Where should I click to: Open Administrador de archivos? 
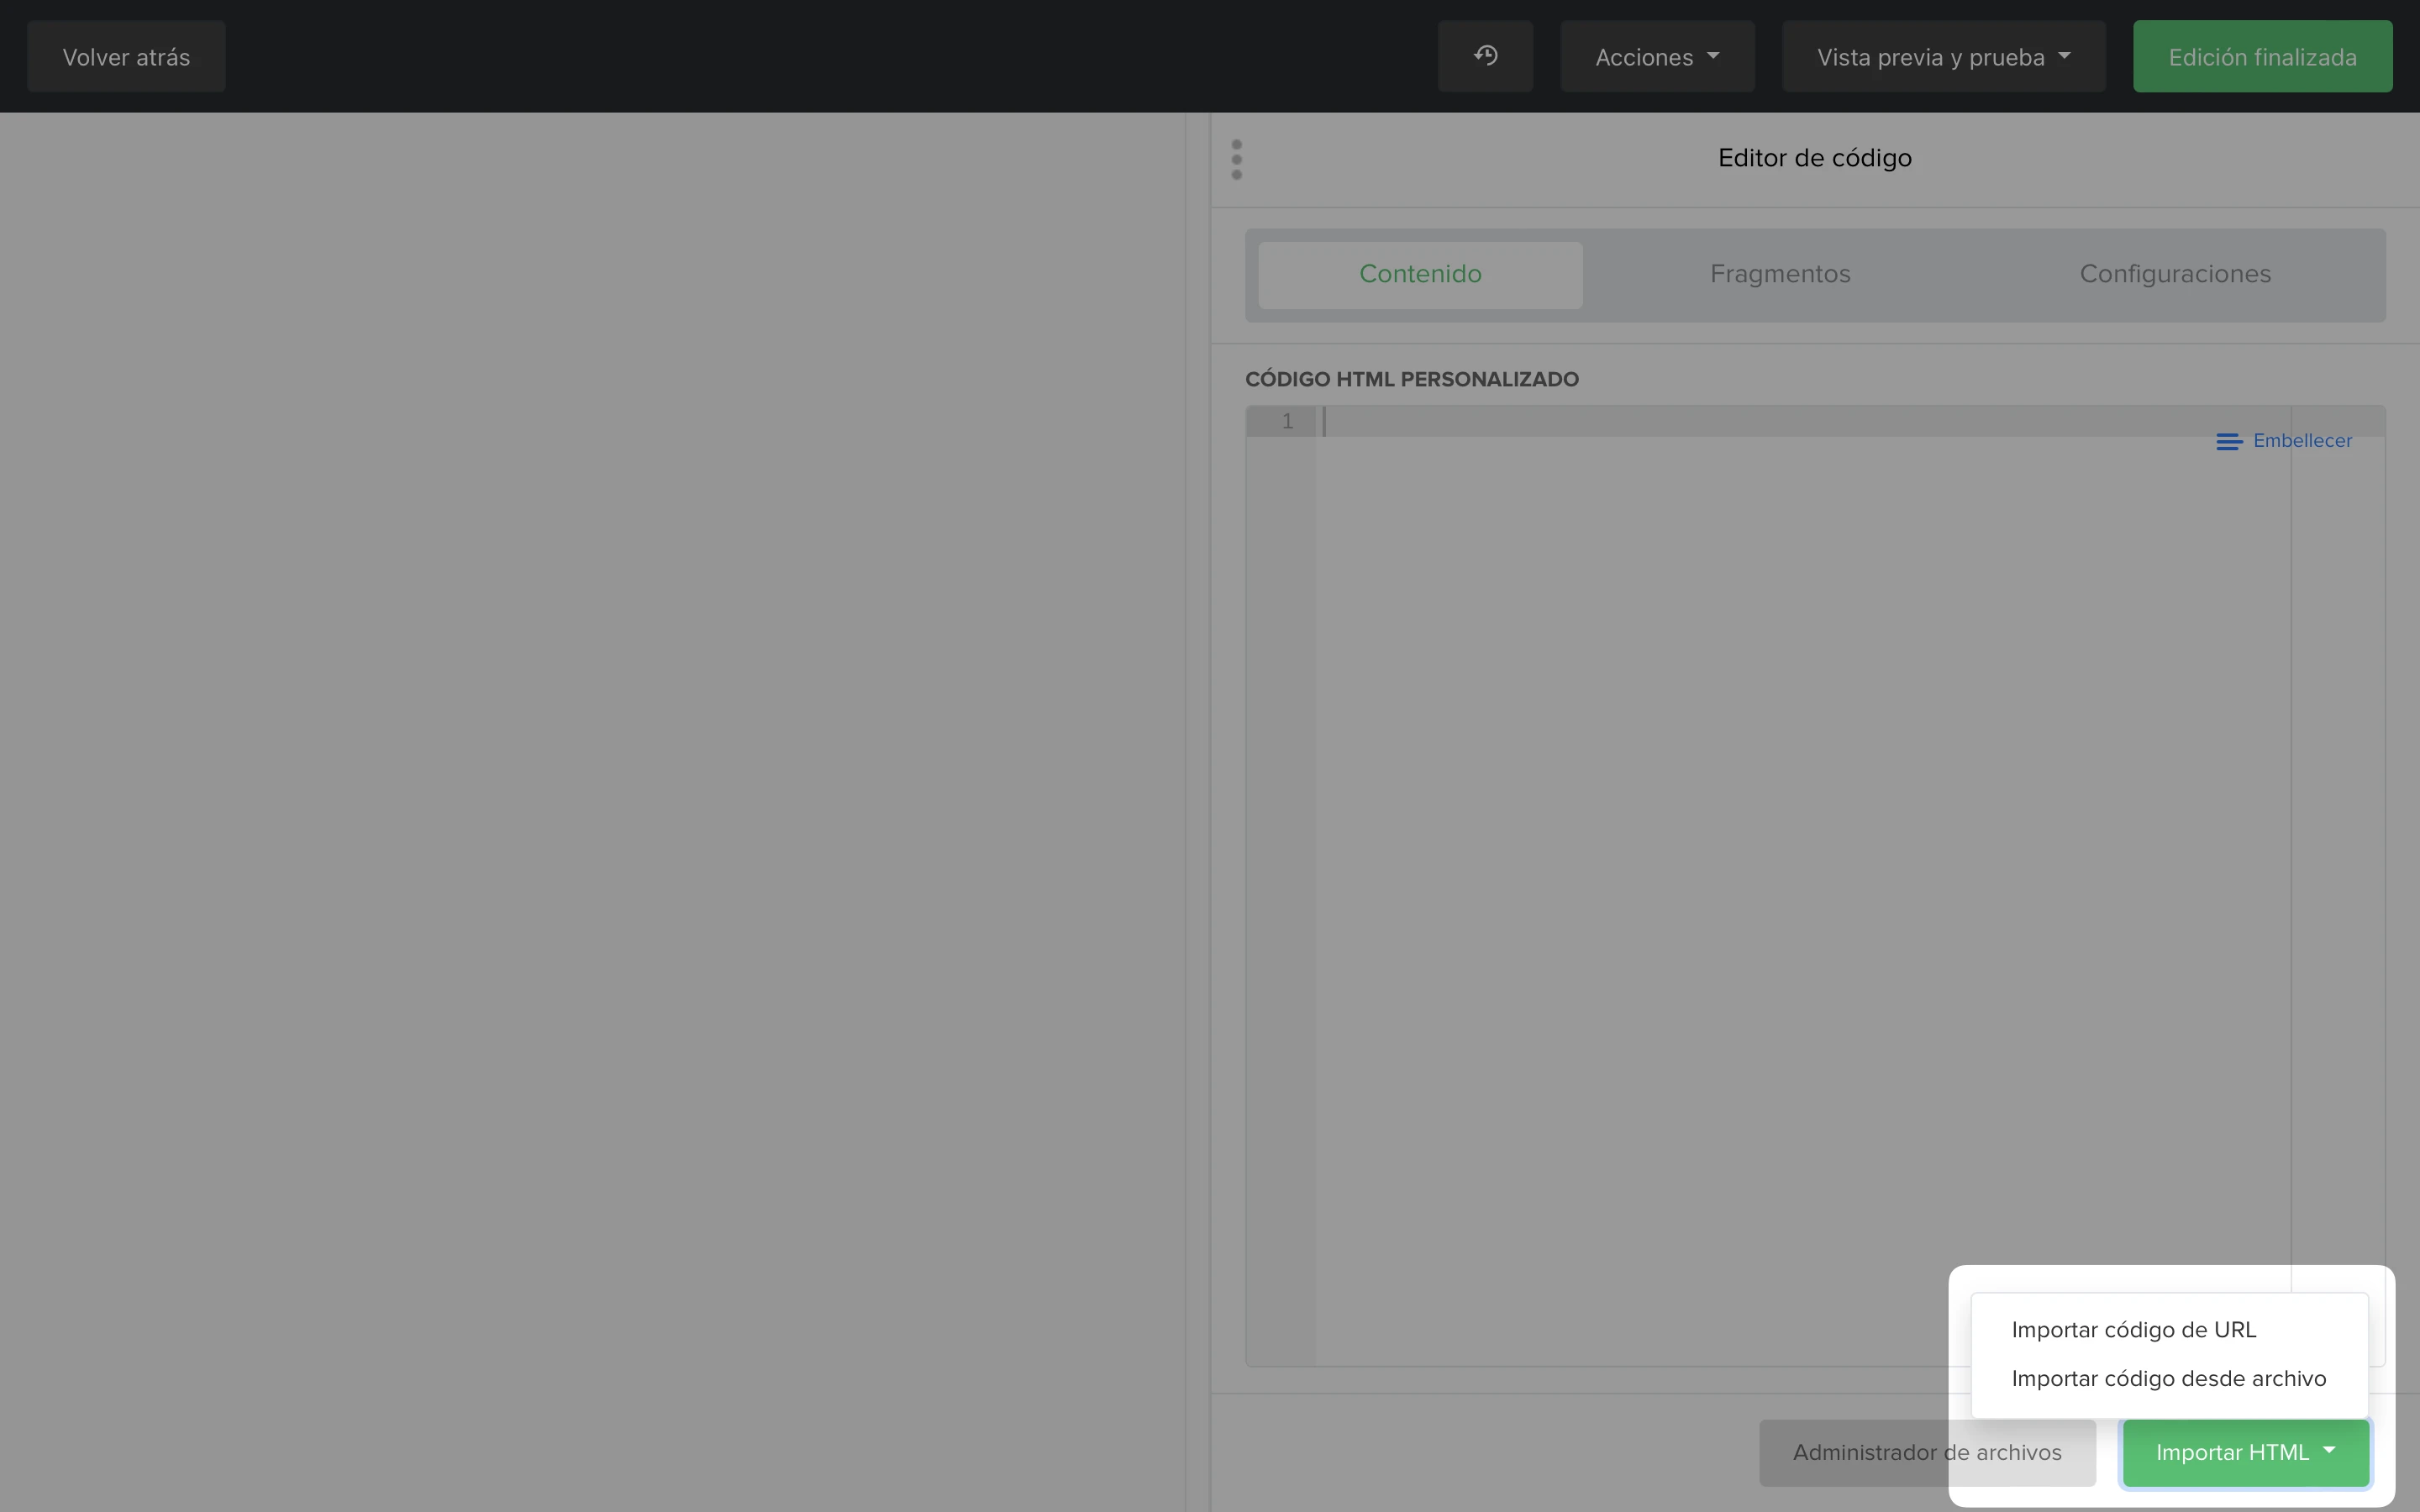point(1927,1452)
